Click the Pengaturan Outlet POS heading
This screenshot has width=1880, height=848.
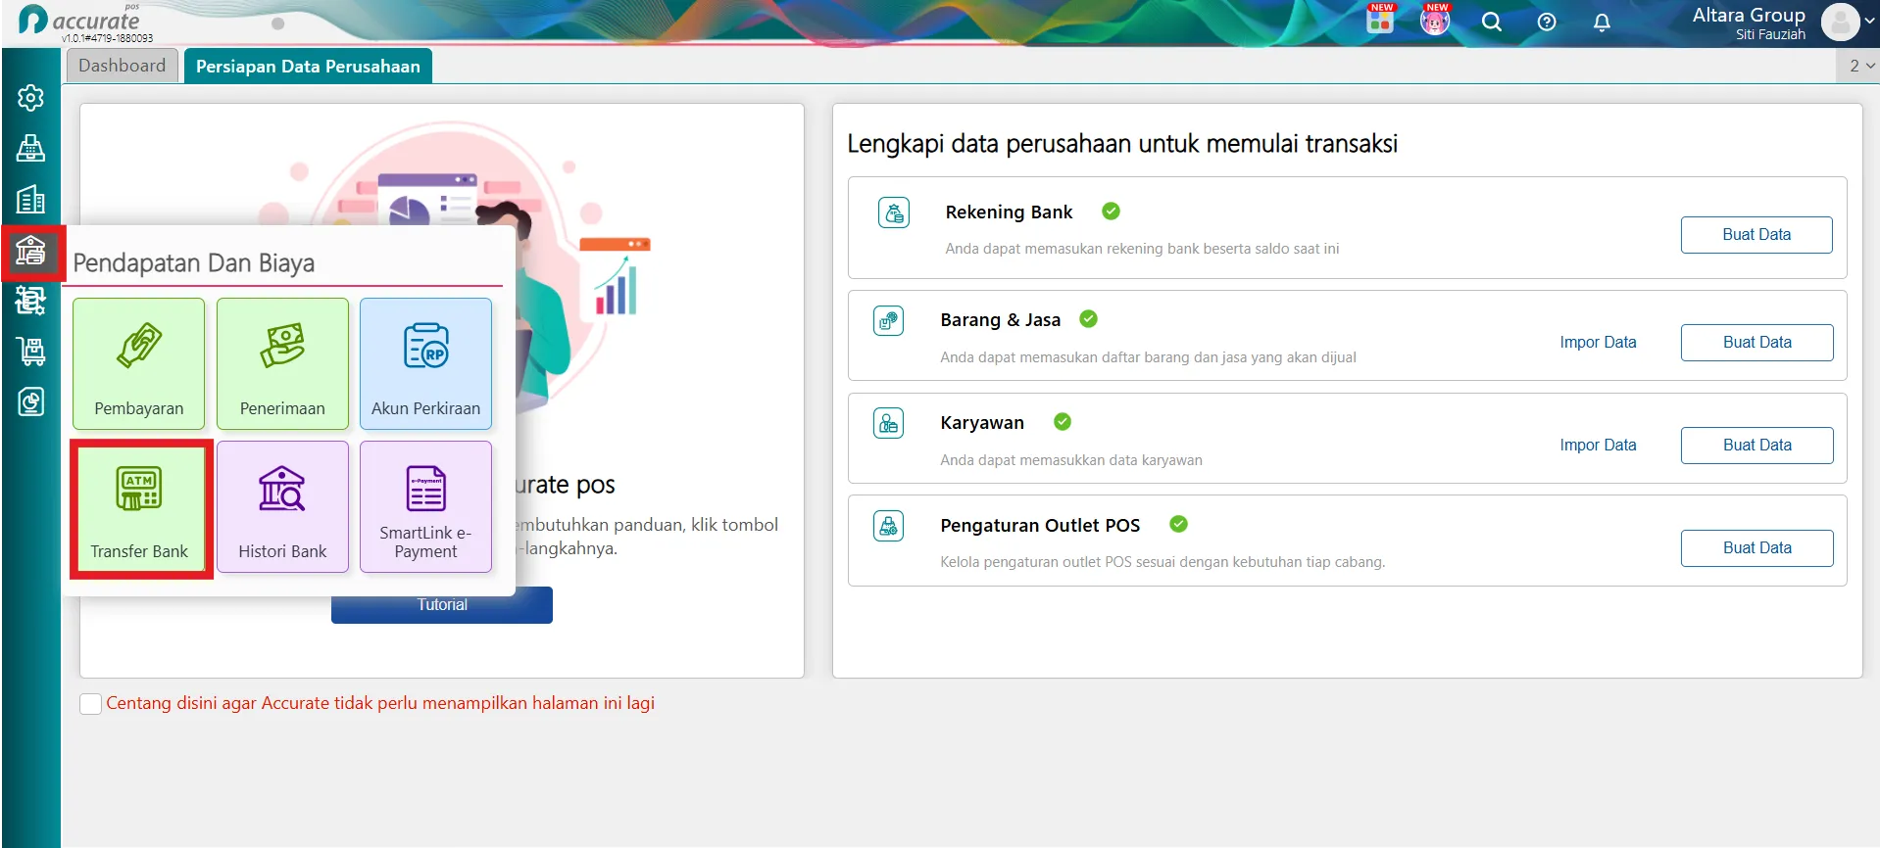pos(1040,526)
